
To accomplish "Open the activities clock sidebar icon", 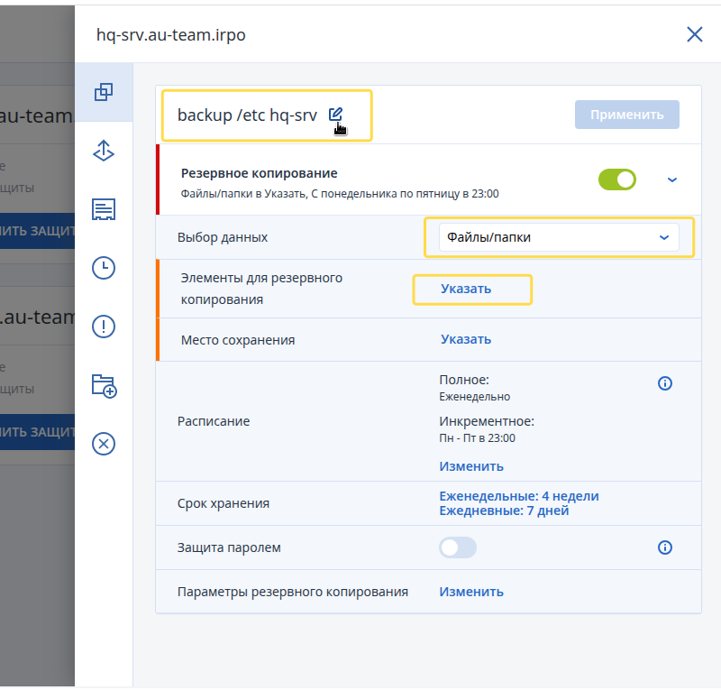I will tap(104, 268).
